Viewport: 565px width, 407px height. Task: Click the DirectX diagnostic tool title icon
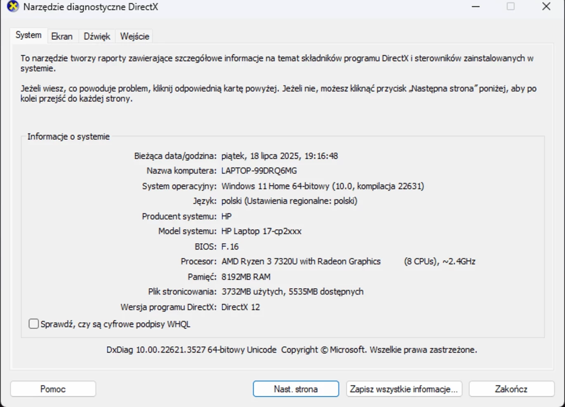13,7
